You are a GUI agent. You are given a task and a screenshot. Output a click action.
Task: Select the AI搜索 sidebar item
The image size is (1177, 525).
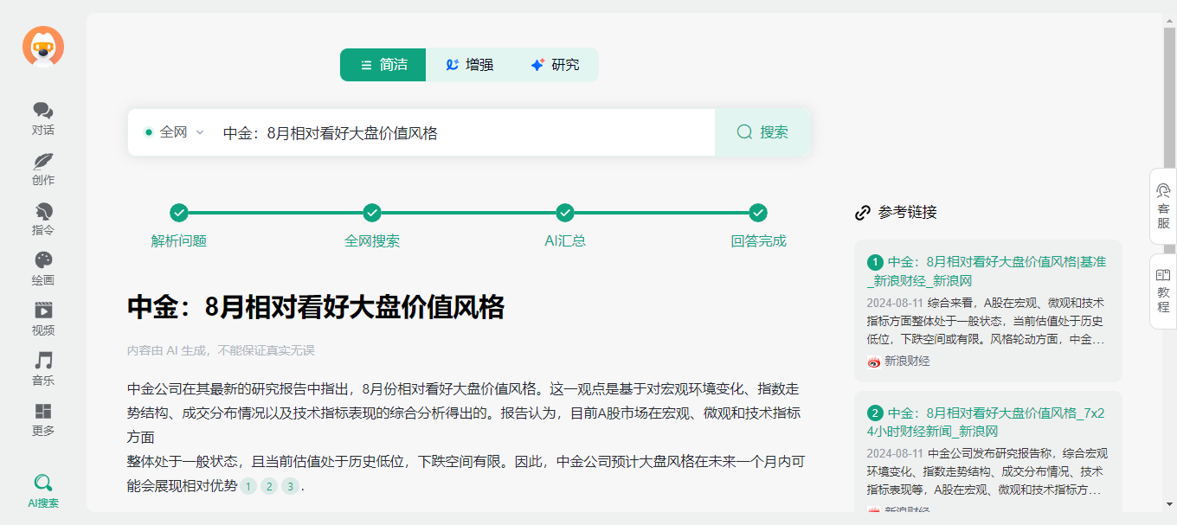tap(43, 491)
